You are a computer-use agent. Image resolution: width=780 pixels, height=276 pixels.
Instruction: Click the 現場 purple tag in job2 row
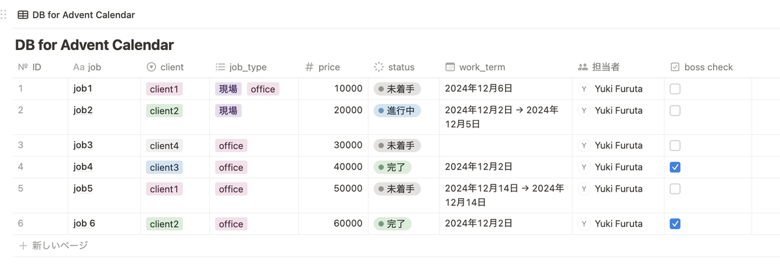(x=228, y=111)
